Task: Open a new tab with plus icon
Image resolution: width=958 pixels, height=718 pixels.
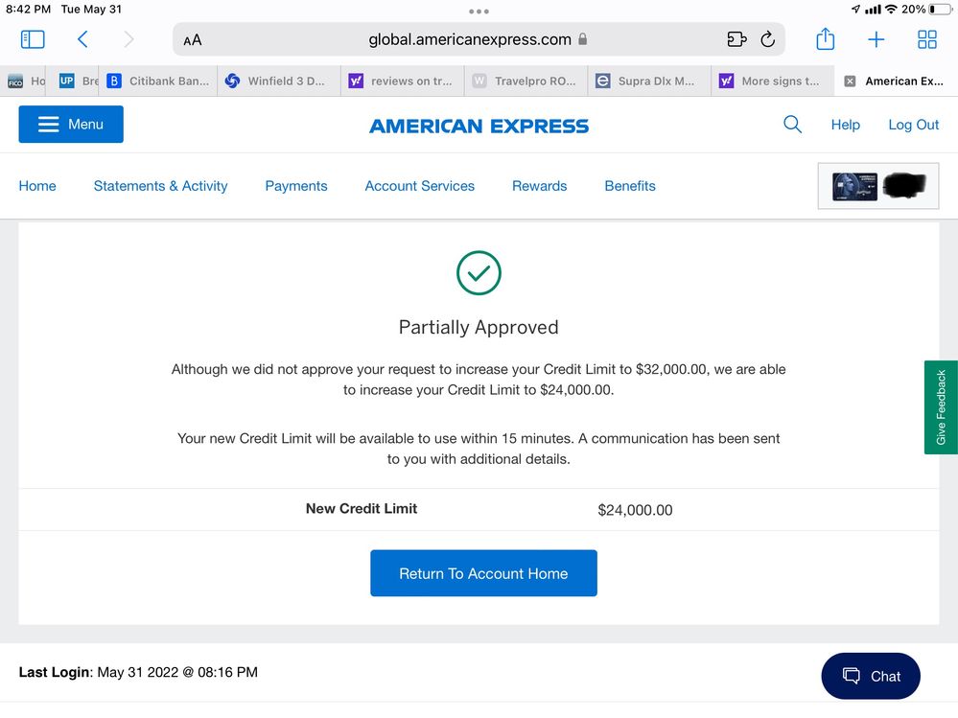Action: coord(876,39)
